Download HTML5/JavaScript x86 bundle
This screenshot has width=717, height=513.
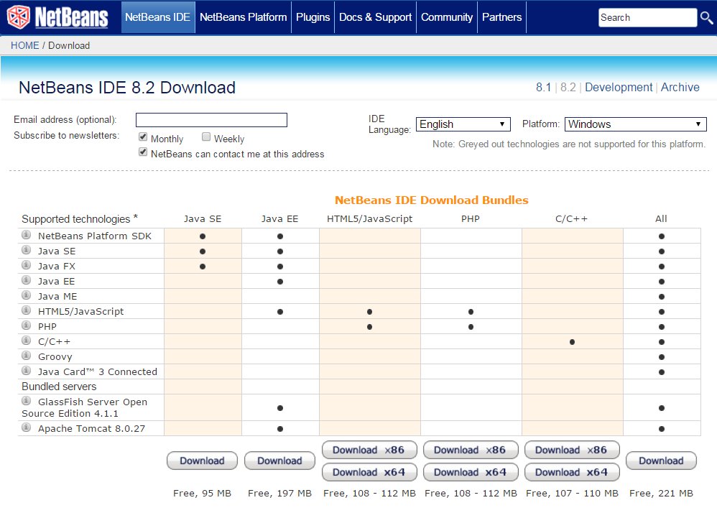point(369,450)
